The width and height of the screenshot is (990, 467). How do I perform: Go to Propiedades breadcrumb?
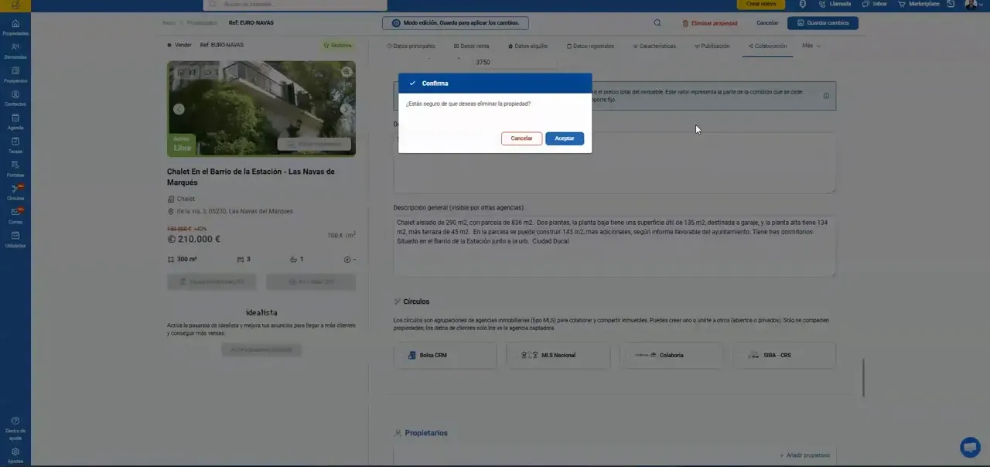pyautogui.click(x=201, y=23)
